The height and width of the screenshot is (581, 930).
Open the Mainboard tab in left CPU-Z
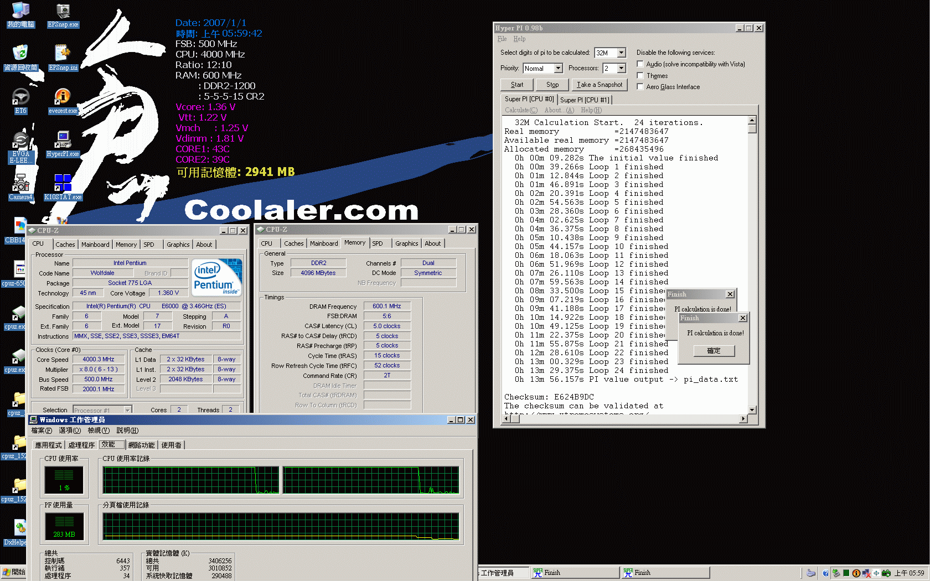pyautogui.click(x=95, y=245)
